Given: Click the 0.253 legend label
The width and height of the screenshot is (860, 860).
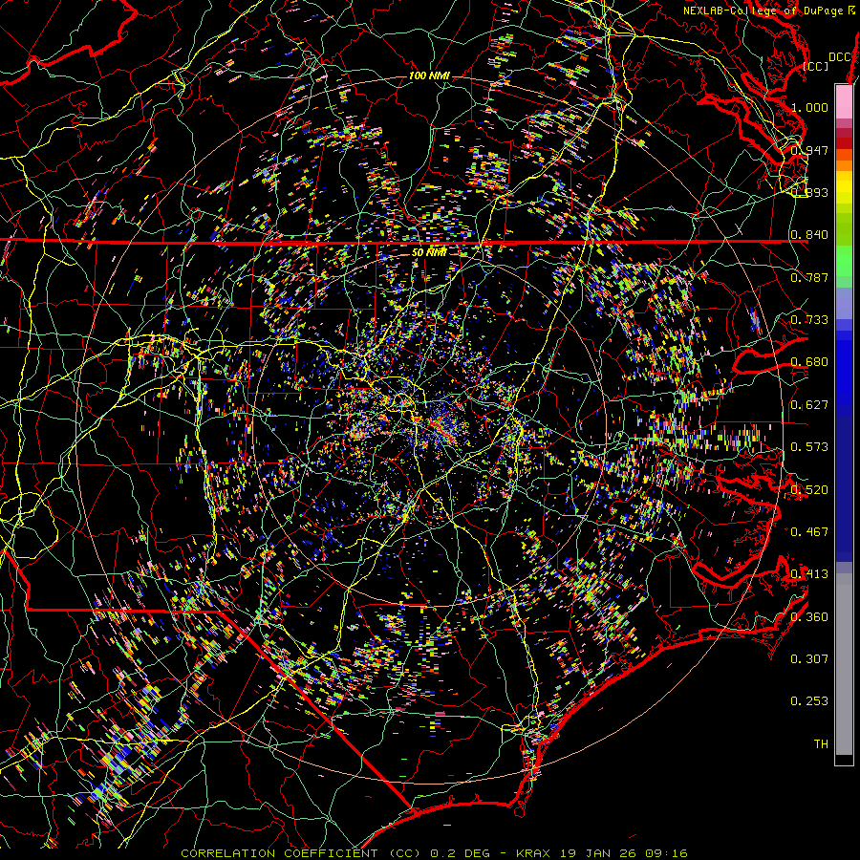Looking at the screenshot, I should click(x=809, y=701).
